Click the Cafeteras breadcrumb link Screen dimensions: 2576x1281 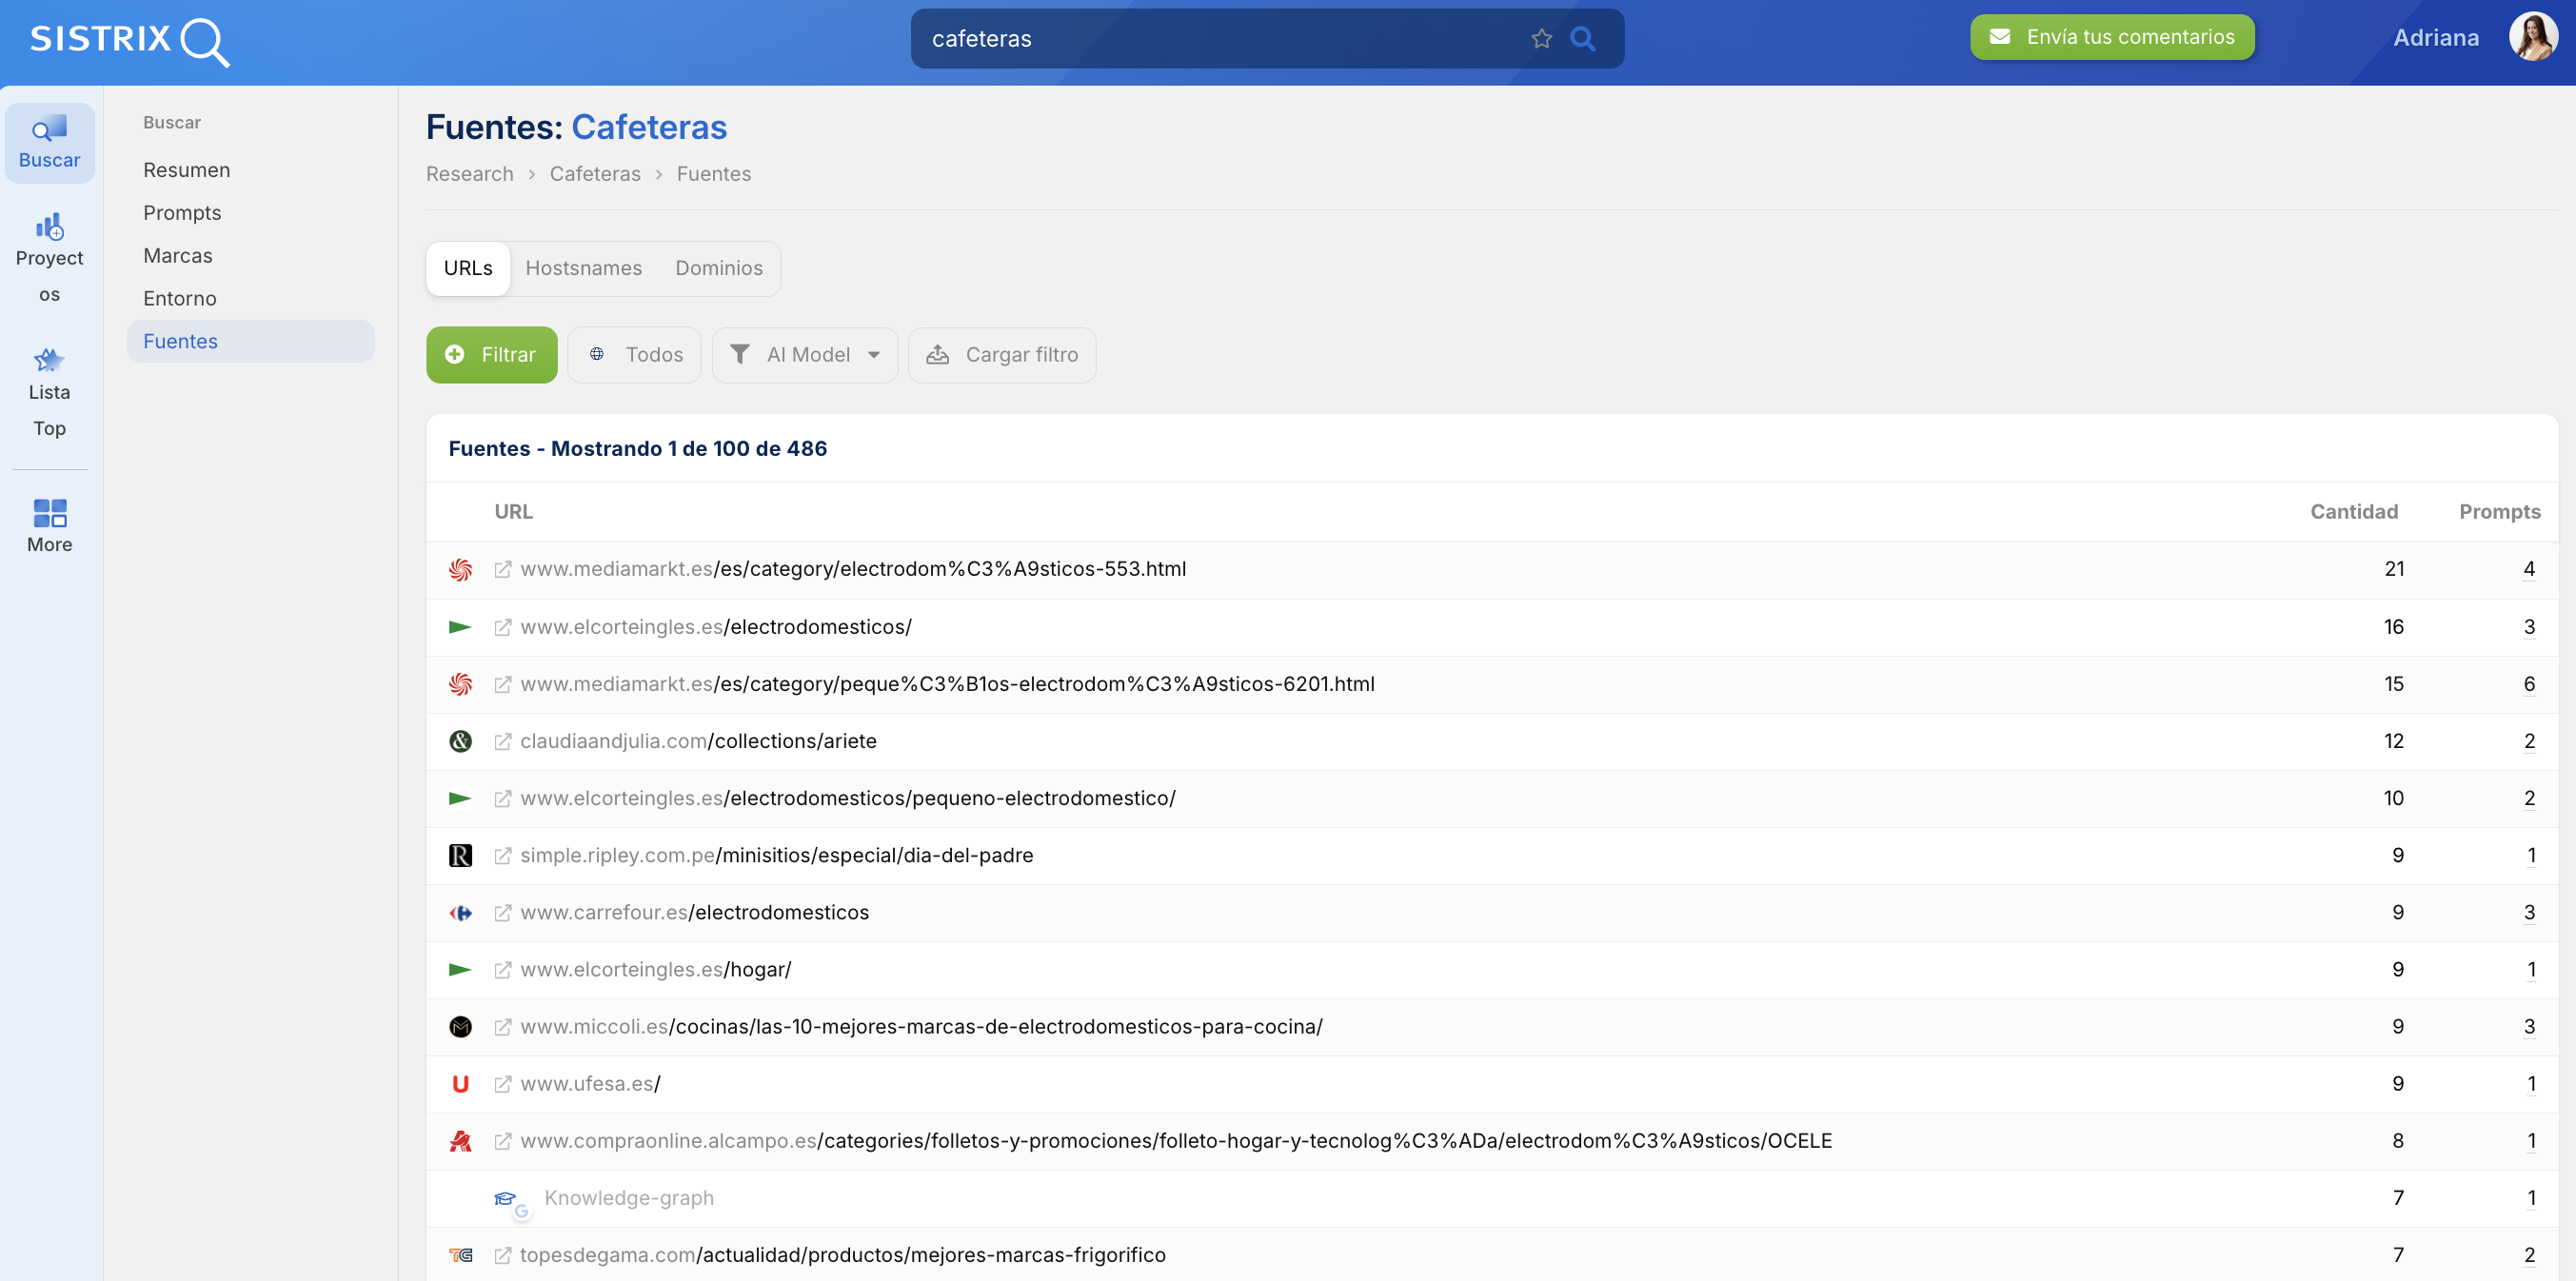click(x=595, y=174)
